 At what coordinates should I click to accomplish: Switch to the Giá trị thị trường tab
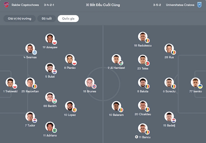[x=19, y=19]
